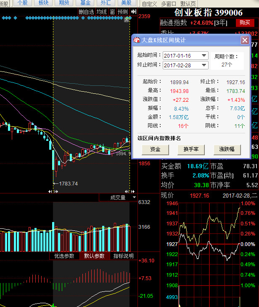259x307 pixels.
Task: Open the 起始时间 date dropdown arrow
Action: click(x=204, y=56)
